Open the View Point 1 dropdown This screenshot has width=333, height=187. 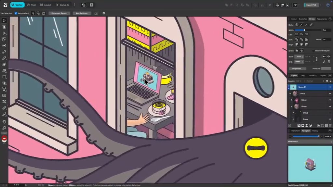tap(331, 142)
